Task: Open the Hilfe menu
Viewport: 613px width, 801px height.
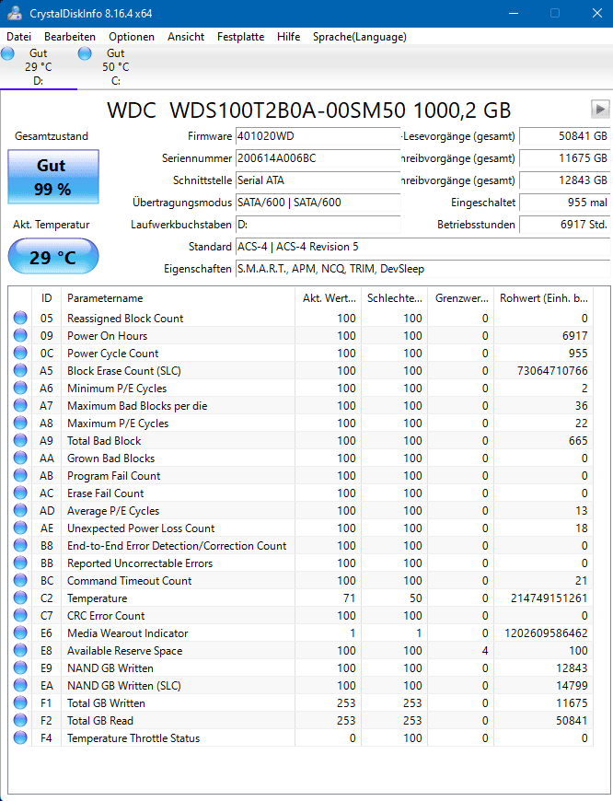Action: 289,37
